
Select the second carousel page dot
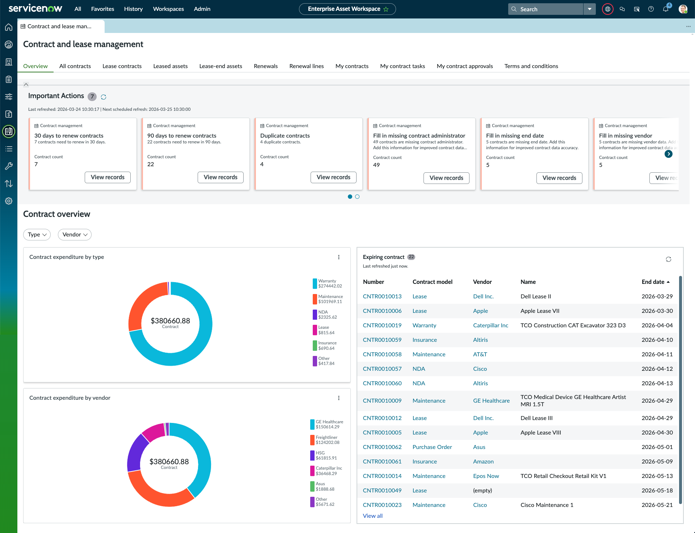(x=357, y=197)
